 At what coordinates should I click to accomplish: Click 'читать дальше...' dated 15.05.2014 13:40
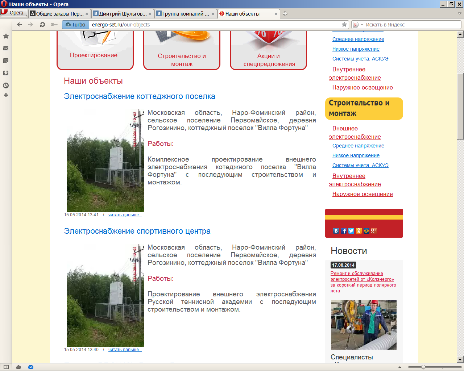click(x=125, y=350)
